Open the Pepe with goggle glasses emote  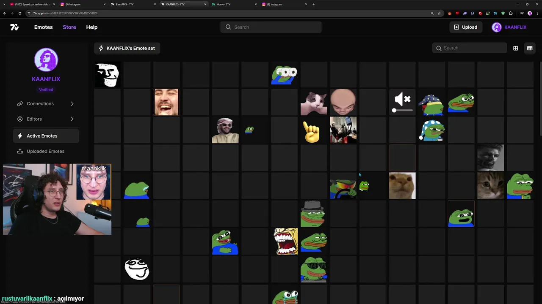pos(284,75)
